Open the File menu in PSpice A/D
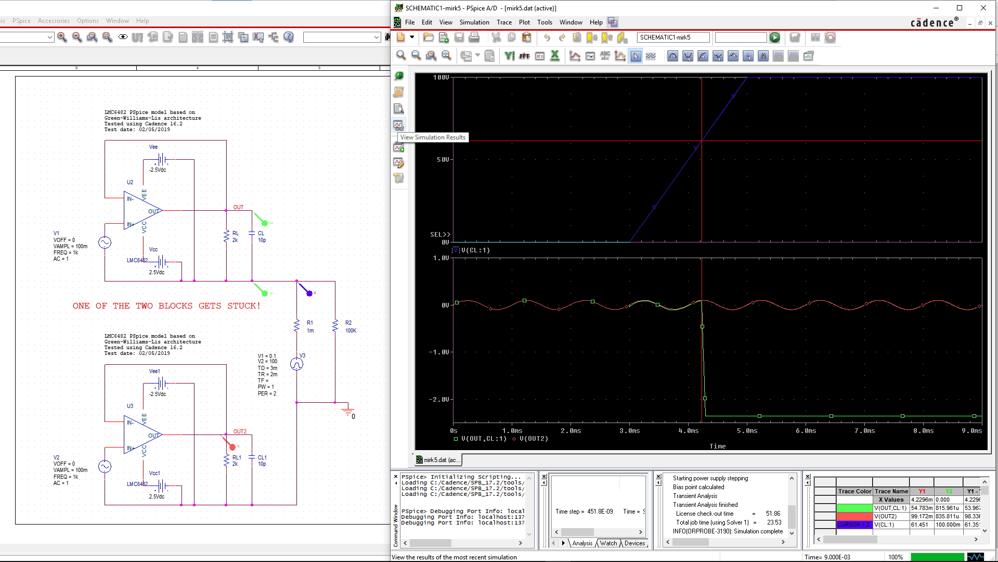 click(x=410, y=22)
